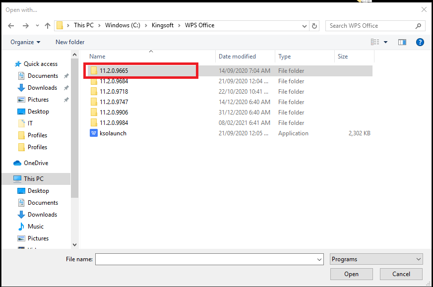Open the first Profiles folder in sidebar

click(x=33, y=135)
